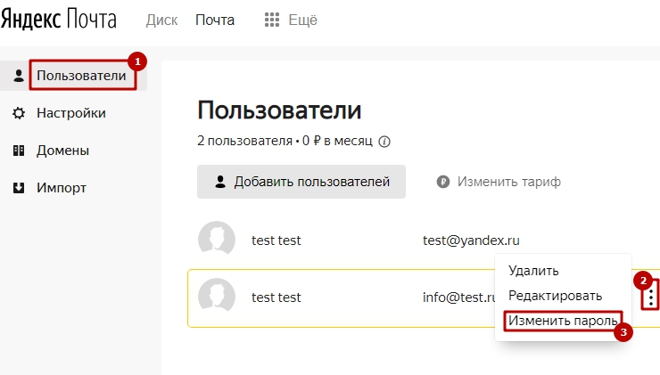Click the ruble icon near Изменить тариф
This screenshot has height=375, width=660.
pyautogui.click(x=443, y=182)
